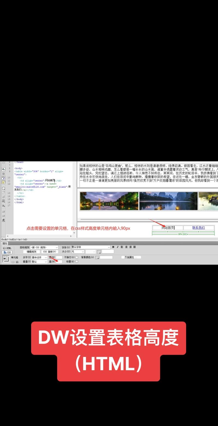Image resolution: width=218 pixels, height=426 pixels.
Task: Open the green table width menu showing 30%(322)
Action: pos(182,234)
